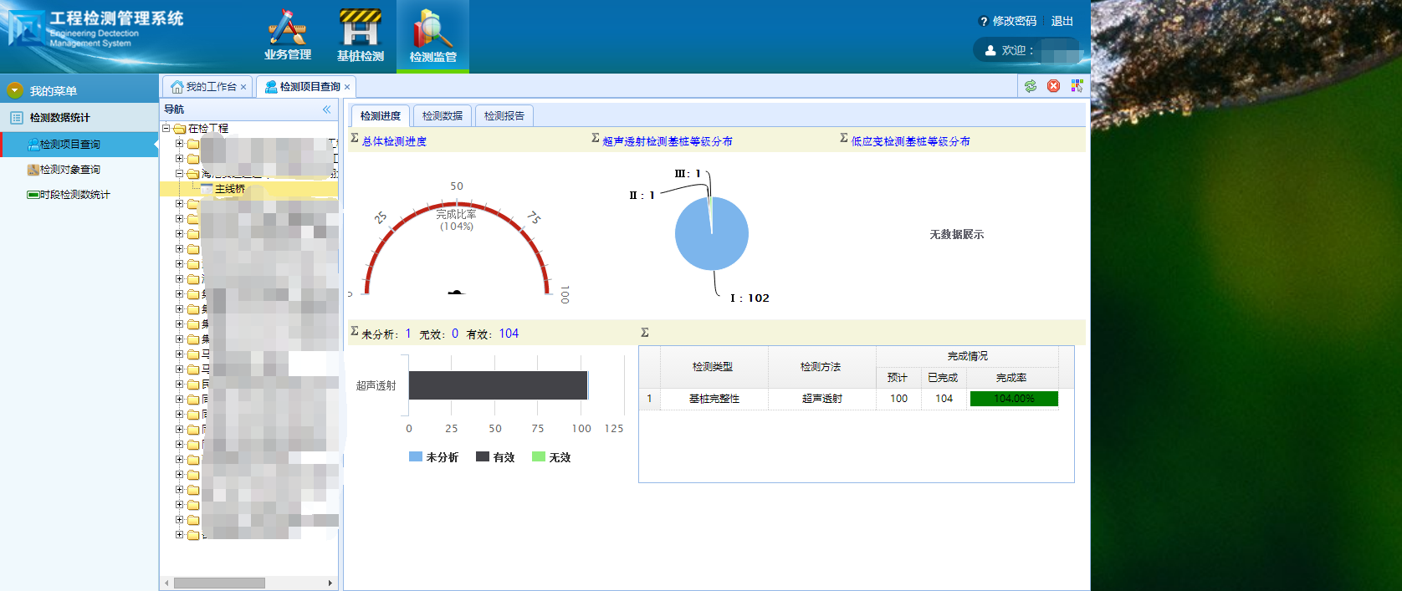Click the red close-all tabs icon
The image size is (1402, 591).
click(x=1053, y=86)
